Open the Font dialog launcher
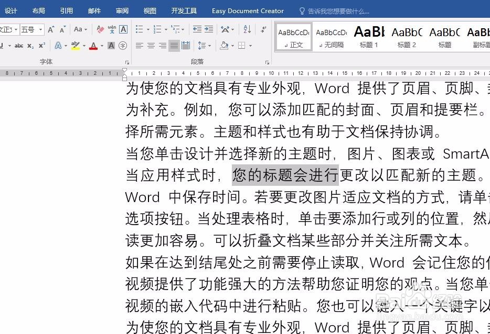The width and height of the screenshot is (490, 334). click(127, 62)
